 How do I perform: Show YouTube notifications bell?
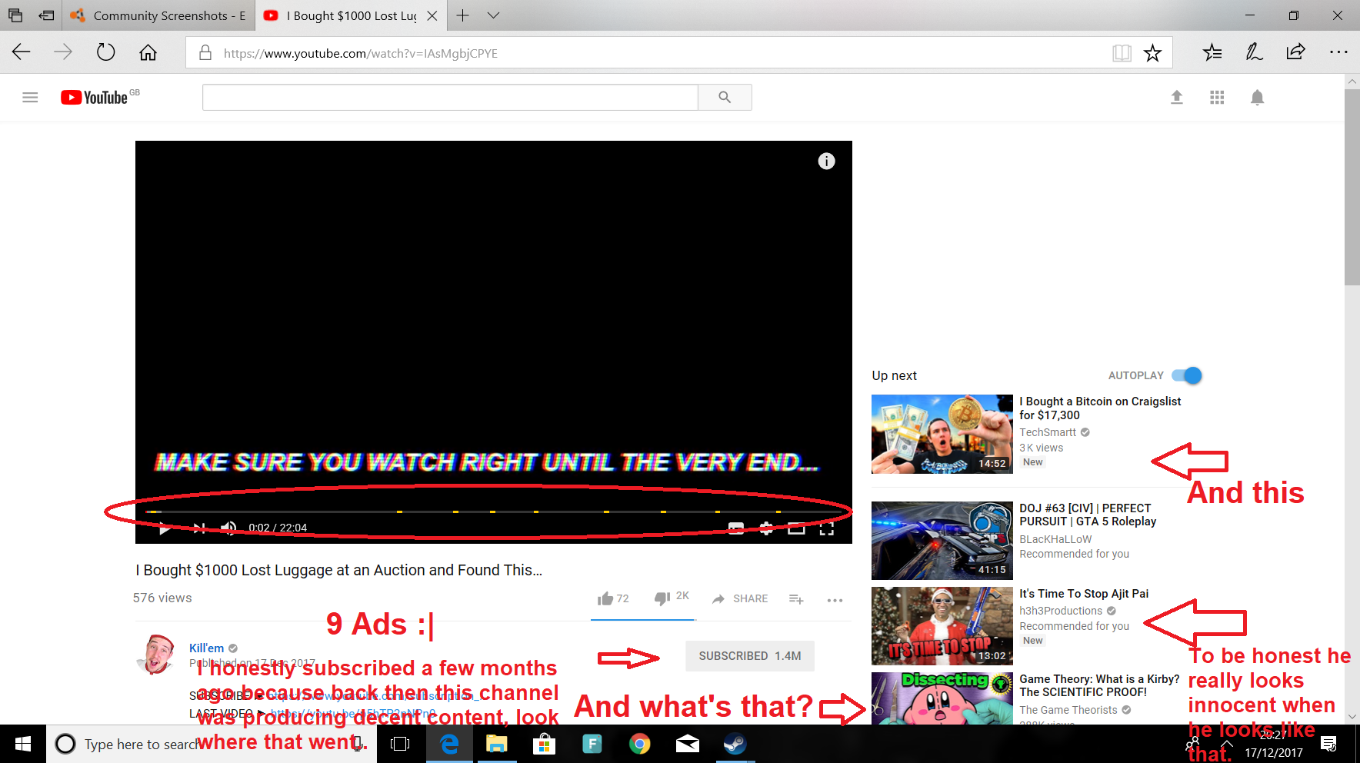coord(1257,97)
